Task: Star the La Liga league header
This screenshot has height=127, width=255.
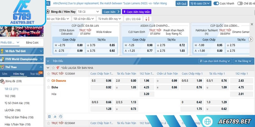Action: coord(53,68)
